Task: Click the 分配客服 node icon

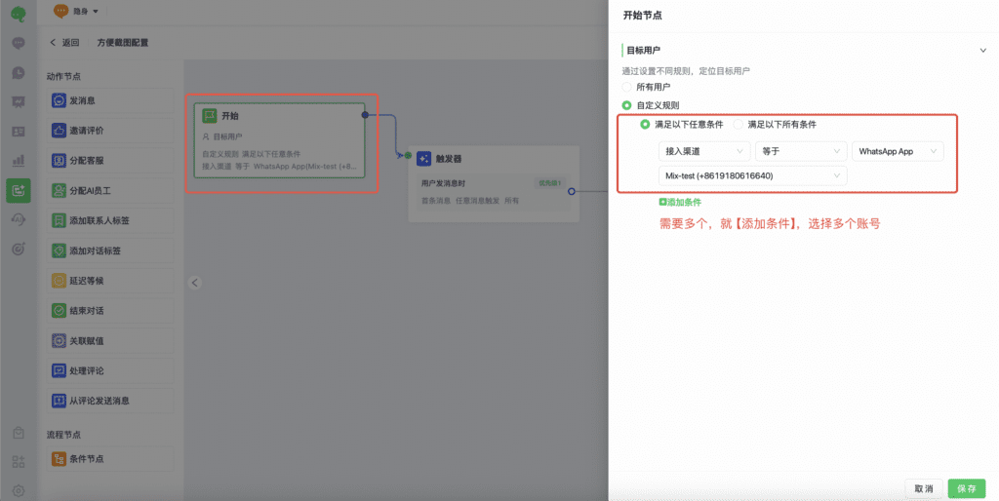Action: click(60, 161)
